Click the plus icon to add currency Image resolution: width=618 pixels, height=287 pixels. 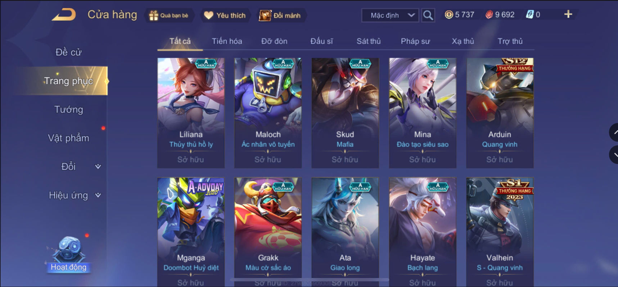(568, 14)
